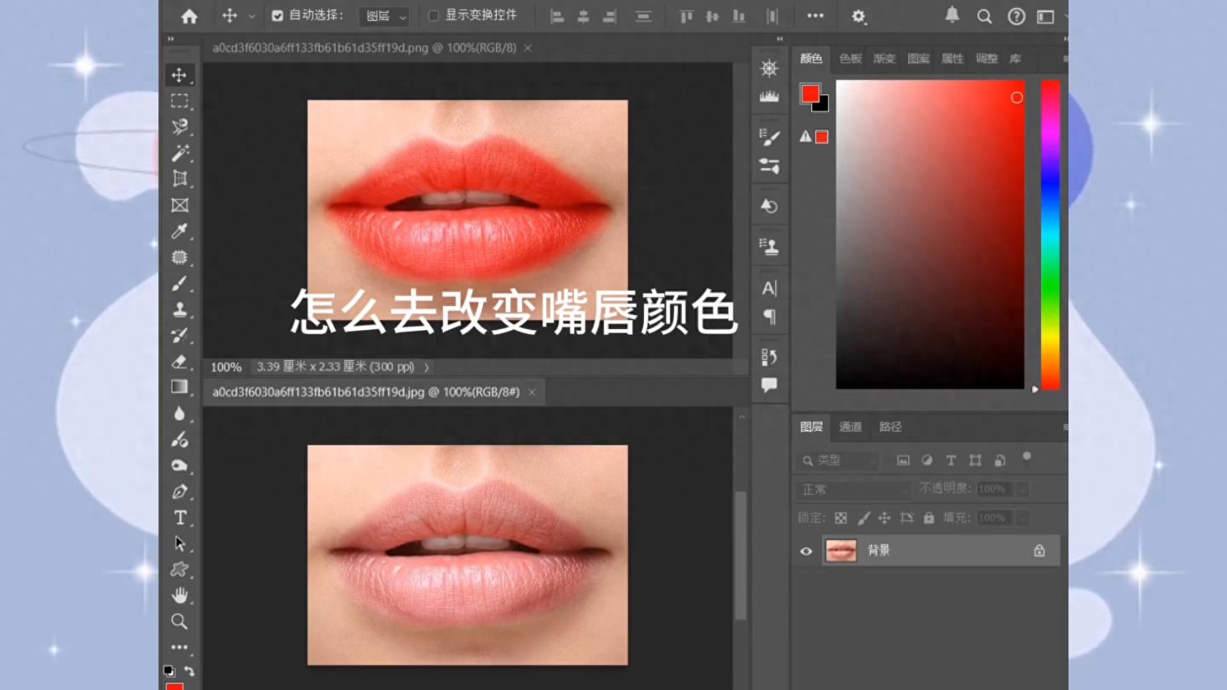The width and height of the screenshot is (1227, 690).
Task: Select the Rectangular Marquee tool
Action: coord(180,101)
